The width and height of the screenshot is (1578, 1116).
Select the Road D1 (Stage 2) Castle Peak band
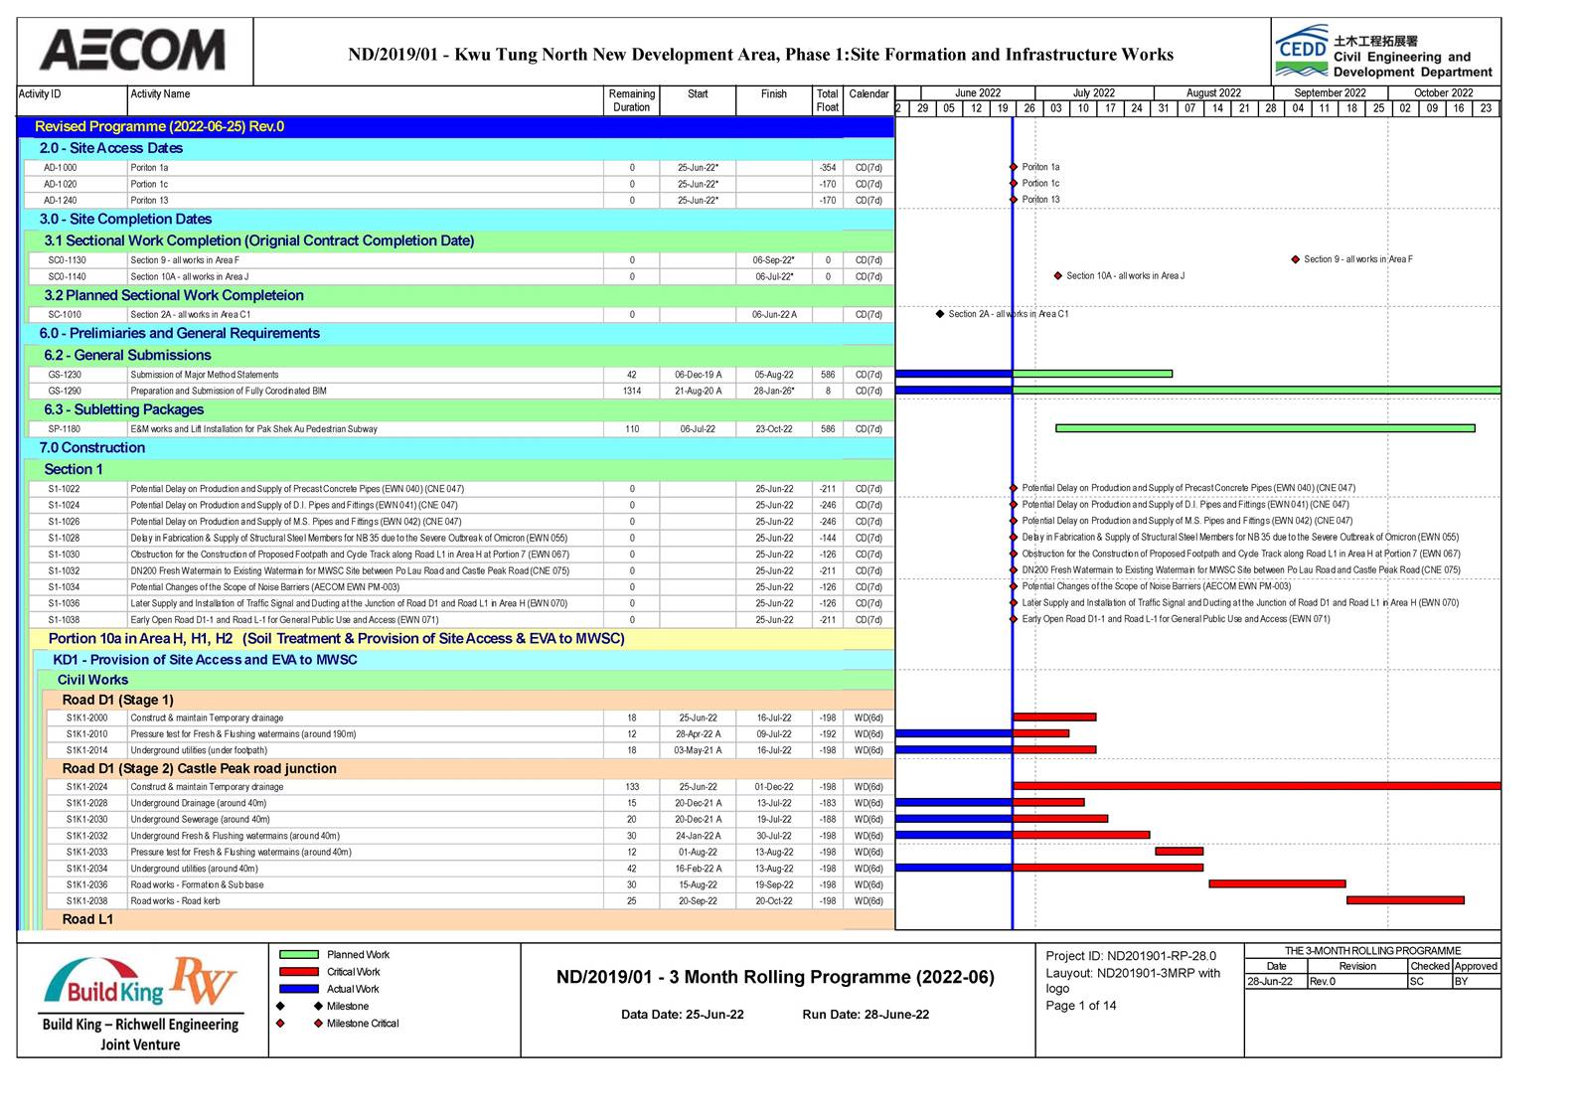[x=470, y=769]
